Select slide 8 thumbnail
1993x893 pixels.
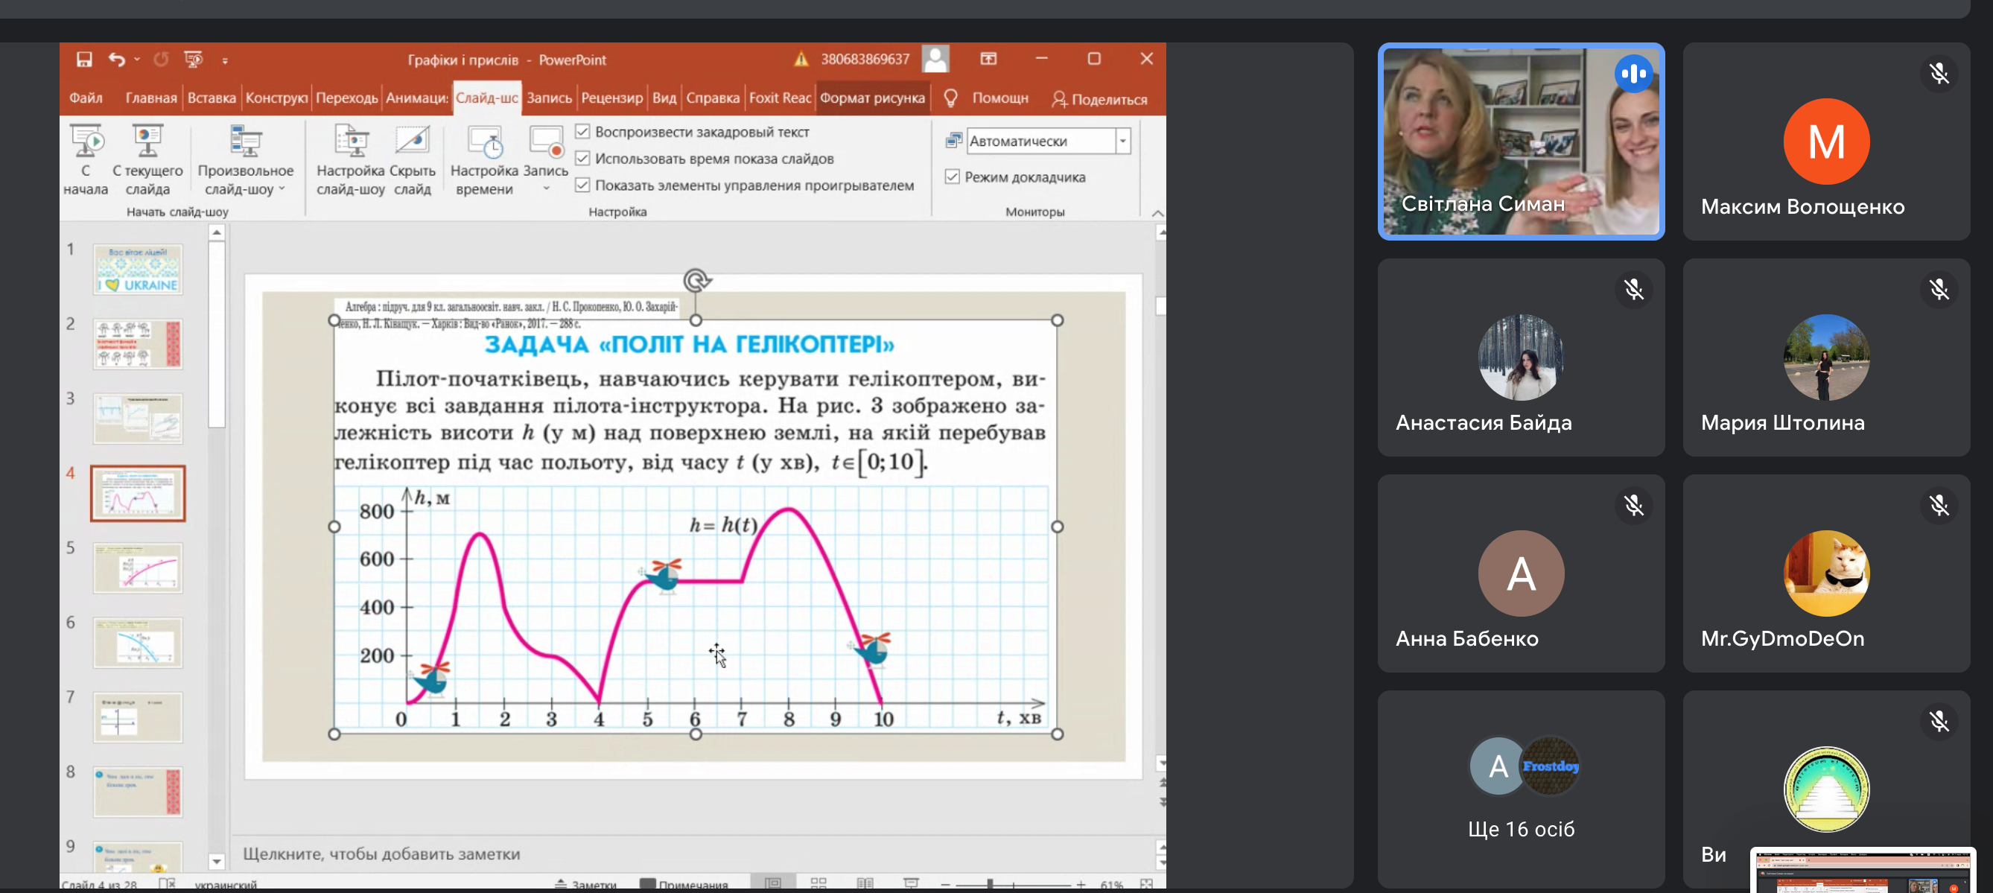(138, 792)
